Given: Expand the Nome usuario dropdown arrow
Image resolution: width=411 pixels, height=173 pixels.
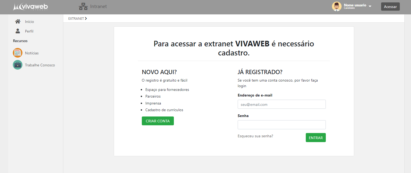Looking at the screenshot, I should coord(370,6).
